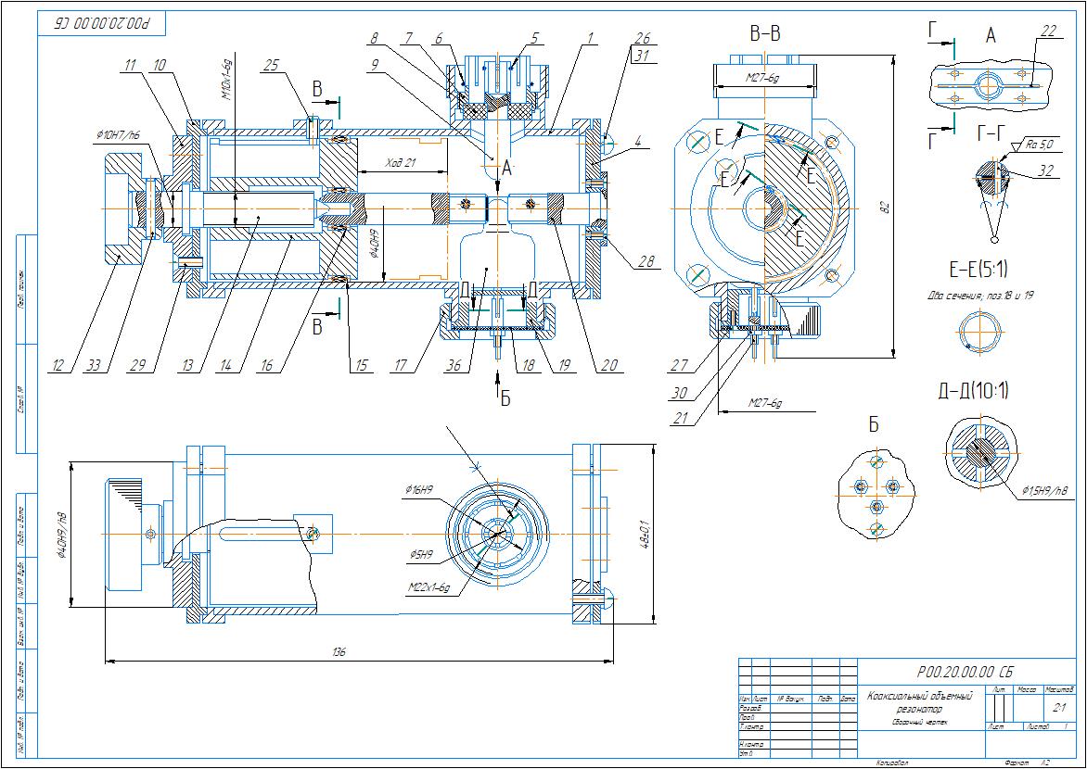The image size is (1087, 769).
Task: Click the 'Ra 5,0' roughness label
Action: tap(1038, 145)
